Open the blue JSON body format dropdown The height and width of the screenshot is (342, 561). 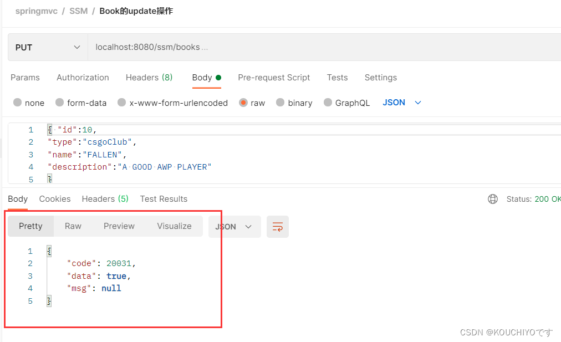[401, 103]
